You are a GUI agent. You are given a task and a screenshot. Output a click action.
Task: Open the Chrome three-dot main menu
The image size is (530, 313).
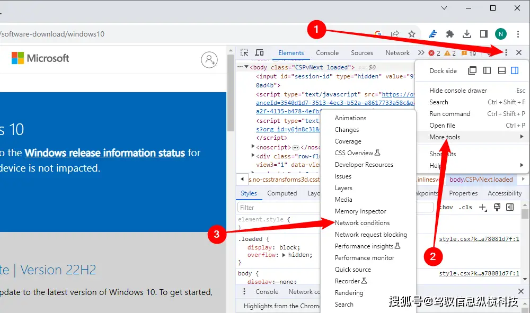(x=518, y=34)
